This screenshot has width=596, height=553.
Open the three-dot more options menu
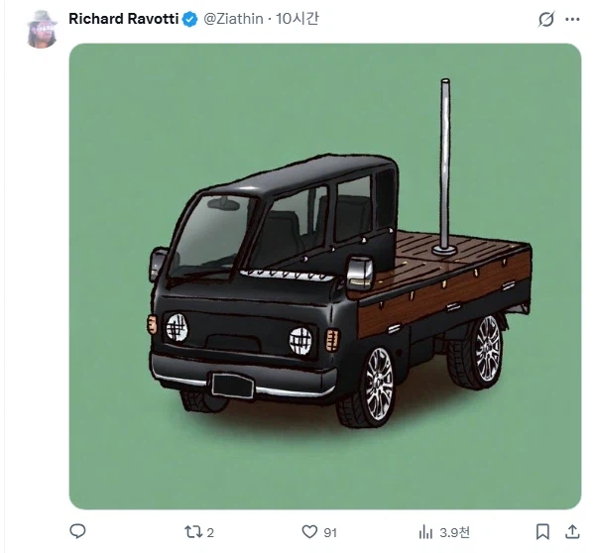(x=572, y=20)
